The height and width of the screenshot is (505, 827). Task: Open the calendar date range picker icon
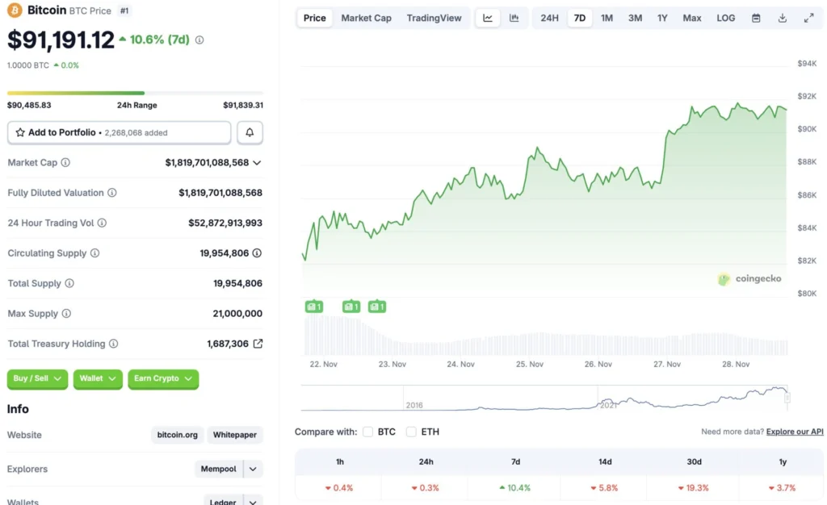(755, 17)
